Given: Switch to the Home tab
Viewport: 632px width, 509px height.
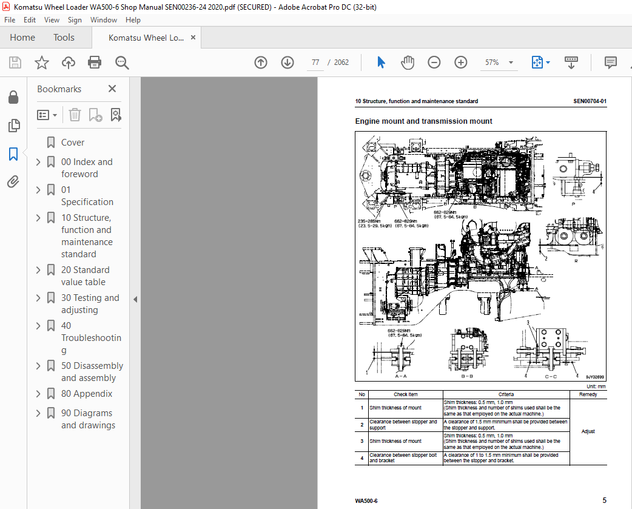Looking at the screenshot, I should coord(22,38).
